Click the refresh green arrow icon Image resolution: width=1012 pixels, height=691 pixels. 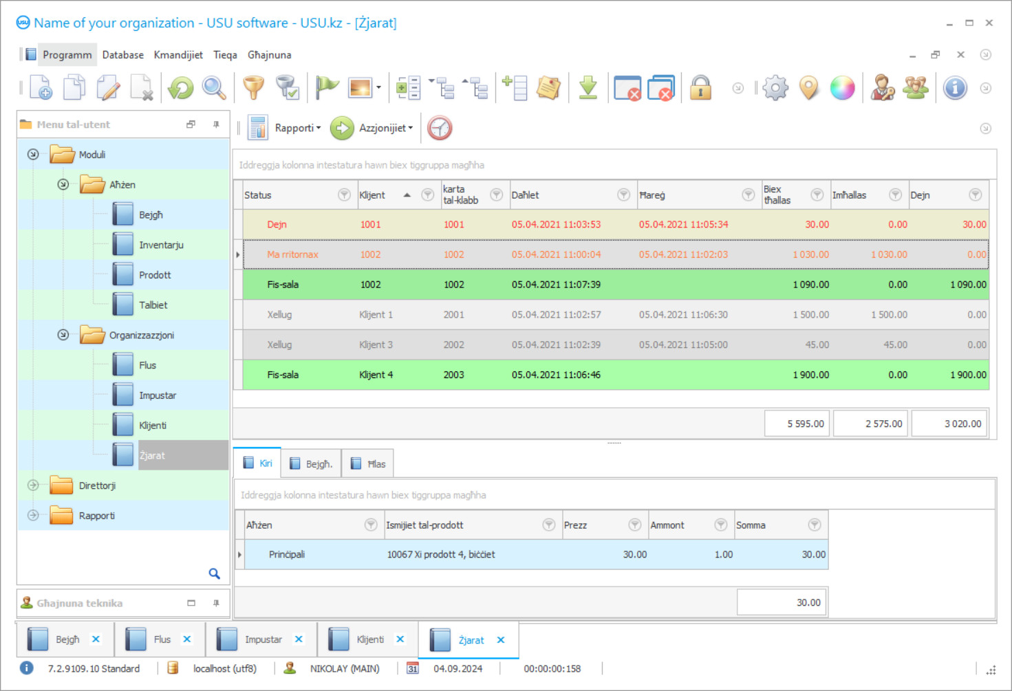click(181, 88)
